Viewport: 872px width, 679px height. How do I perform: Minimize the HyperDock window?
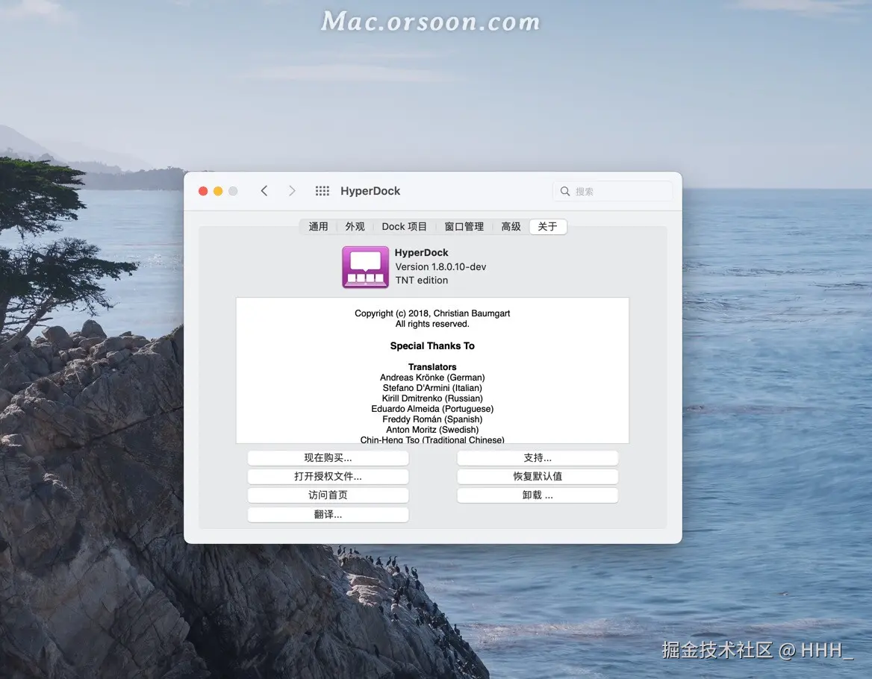[x=218, y=191]
